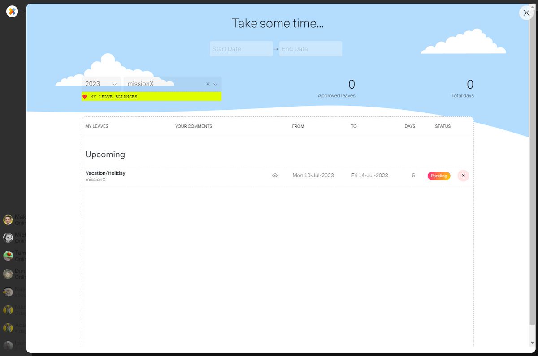Click the FROM column header
The height and width of the screenshot is (356, 538).
click(298, 126)
